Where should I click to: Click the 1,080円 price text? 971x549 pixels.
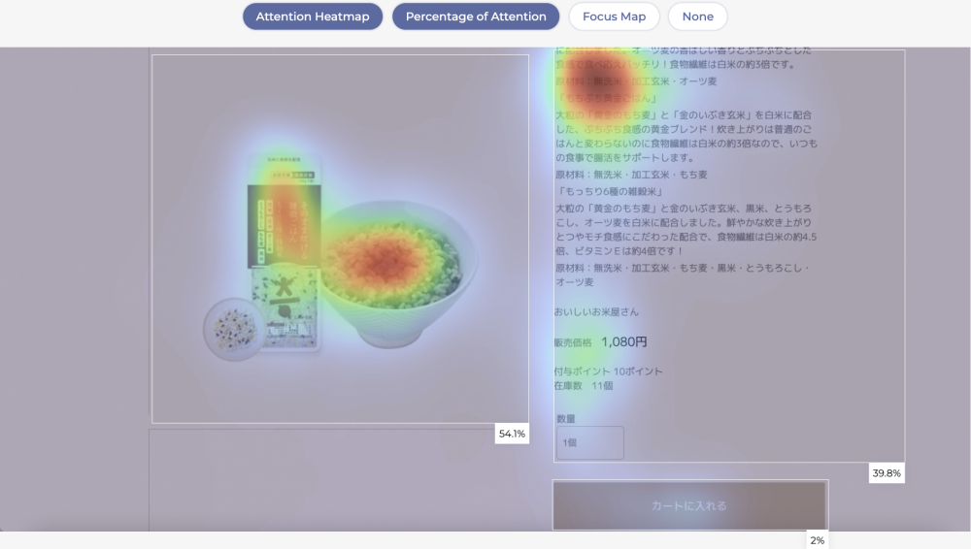[624, 341]
